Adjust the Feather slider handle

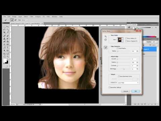point(117,62)
